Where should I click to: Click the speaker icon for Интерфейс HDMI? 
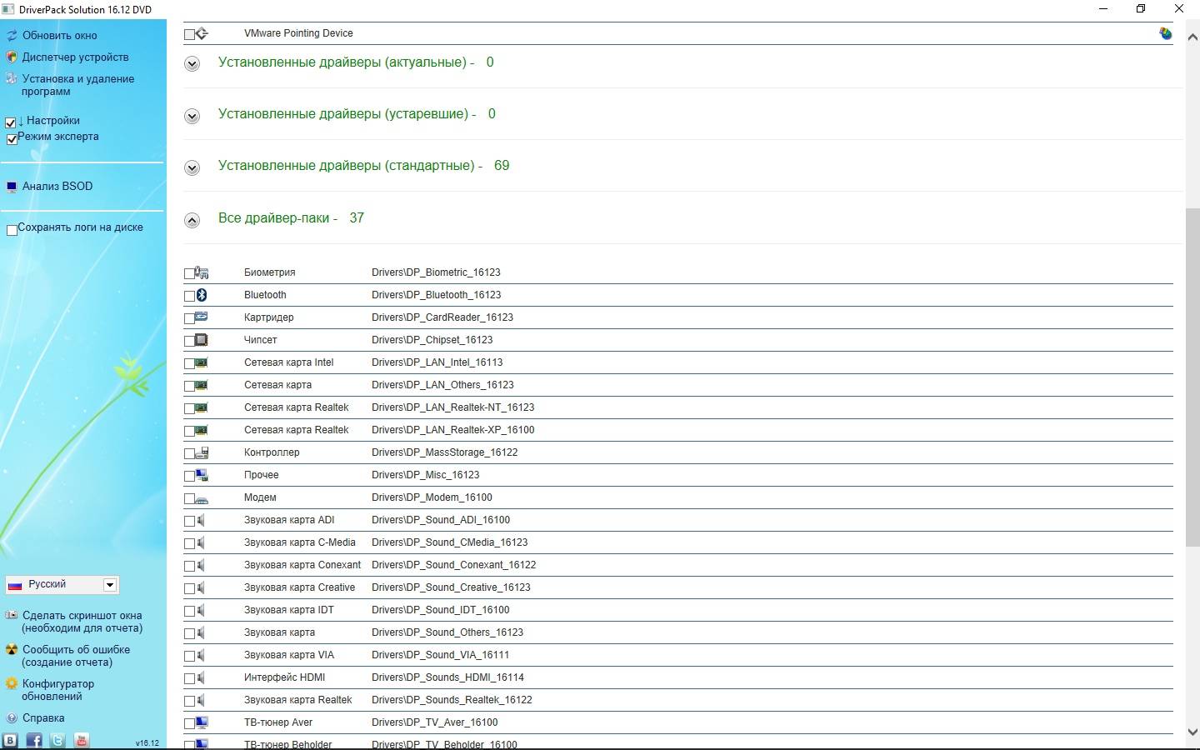tap(202, 677)
